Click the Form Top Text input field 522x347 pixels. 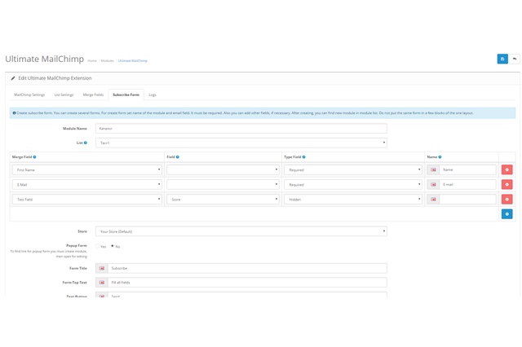247,283
